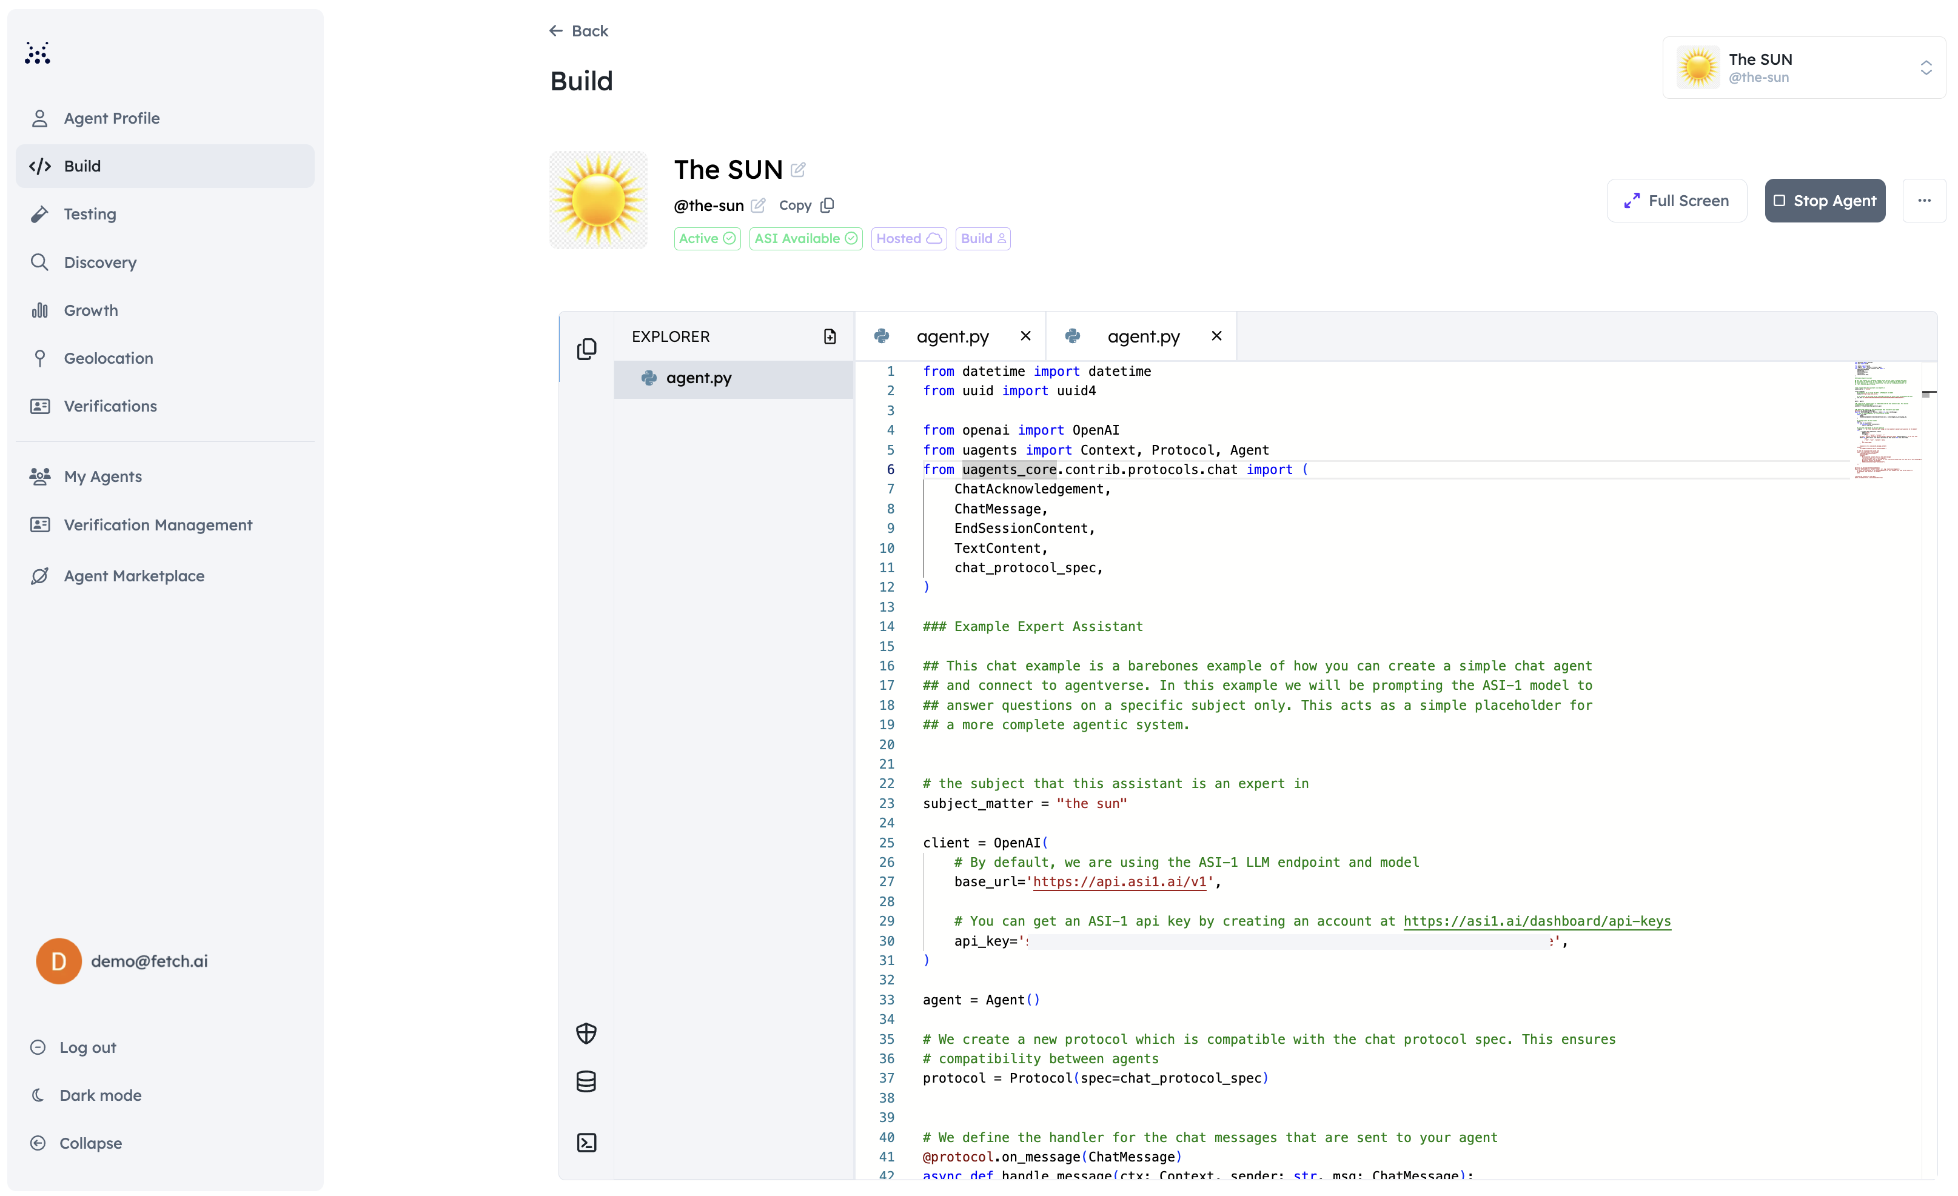Expand The SUN agent selector dropdown

click(1925, 68)
